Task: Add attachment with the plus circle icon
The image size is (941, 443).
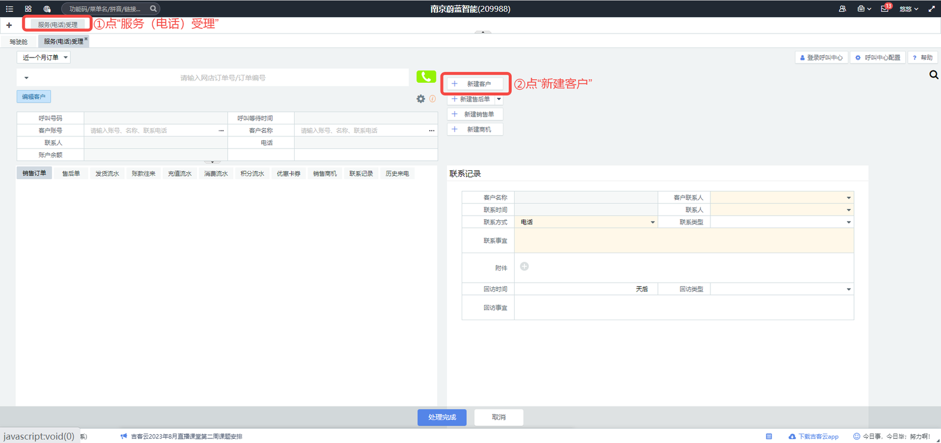Action: pyautogui.click(x=524, y=267)
